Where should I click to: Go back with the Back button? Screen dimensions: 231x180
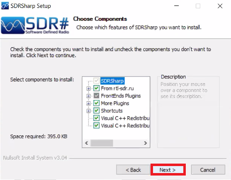[133, 170]
